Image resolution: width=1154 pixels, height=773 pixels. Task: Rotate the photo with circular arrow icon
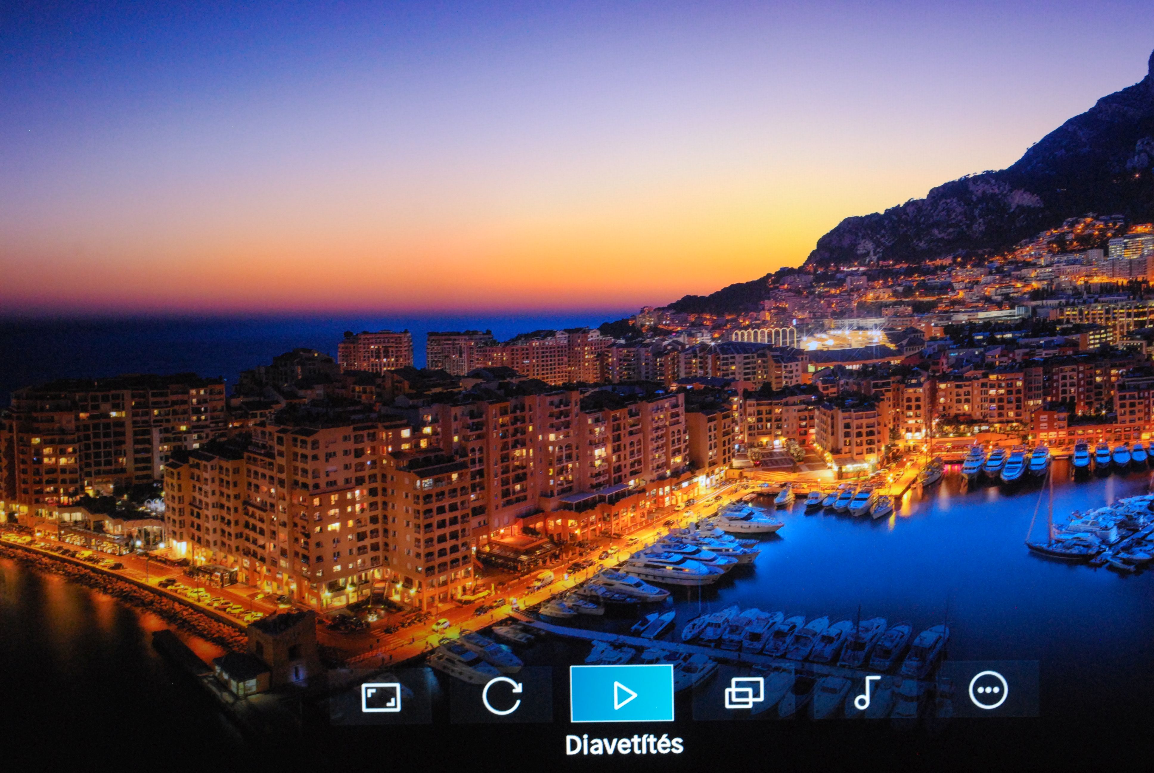click(x=501, y=695)
